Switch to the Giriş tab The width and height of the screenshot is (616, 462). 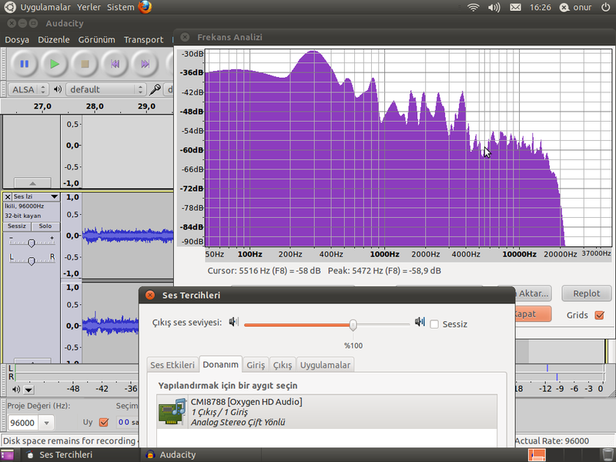coord(256,365)
